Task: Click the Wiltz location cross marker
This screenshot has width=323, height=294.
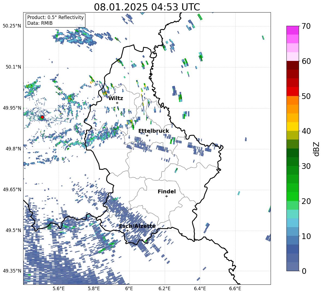Action: click(117, 103)
